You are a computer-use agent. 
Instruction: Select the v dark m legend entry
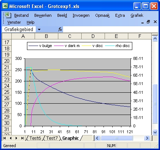click(x=67, y=46)
